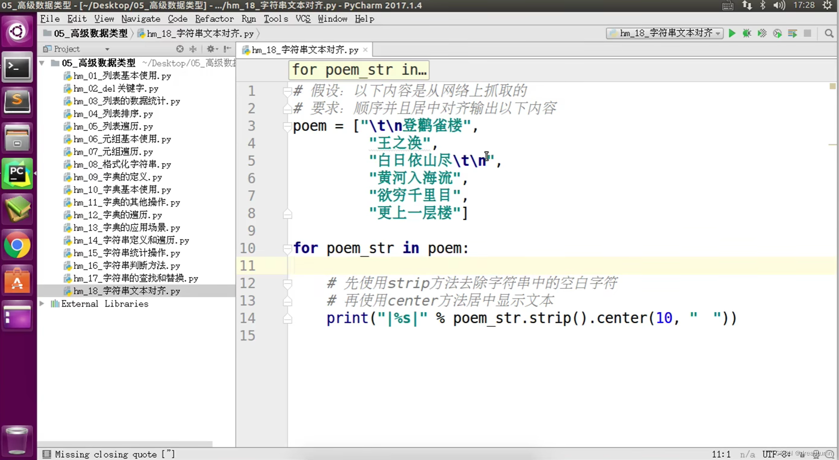Open the run configuration dropdown hm_18
The height and width of the screenshot is (460, 839).
pyautogui.click(x=665, y=34)
